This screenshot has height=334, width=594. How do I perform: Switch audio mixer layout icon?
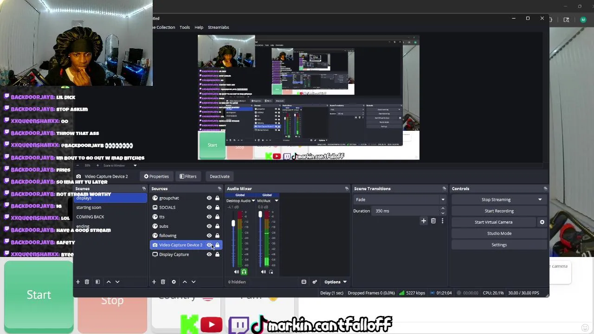[304, 282]
